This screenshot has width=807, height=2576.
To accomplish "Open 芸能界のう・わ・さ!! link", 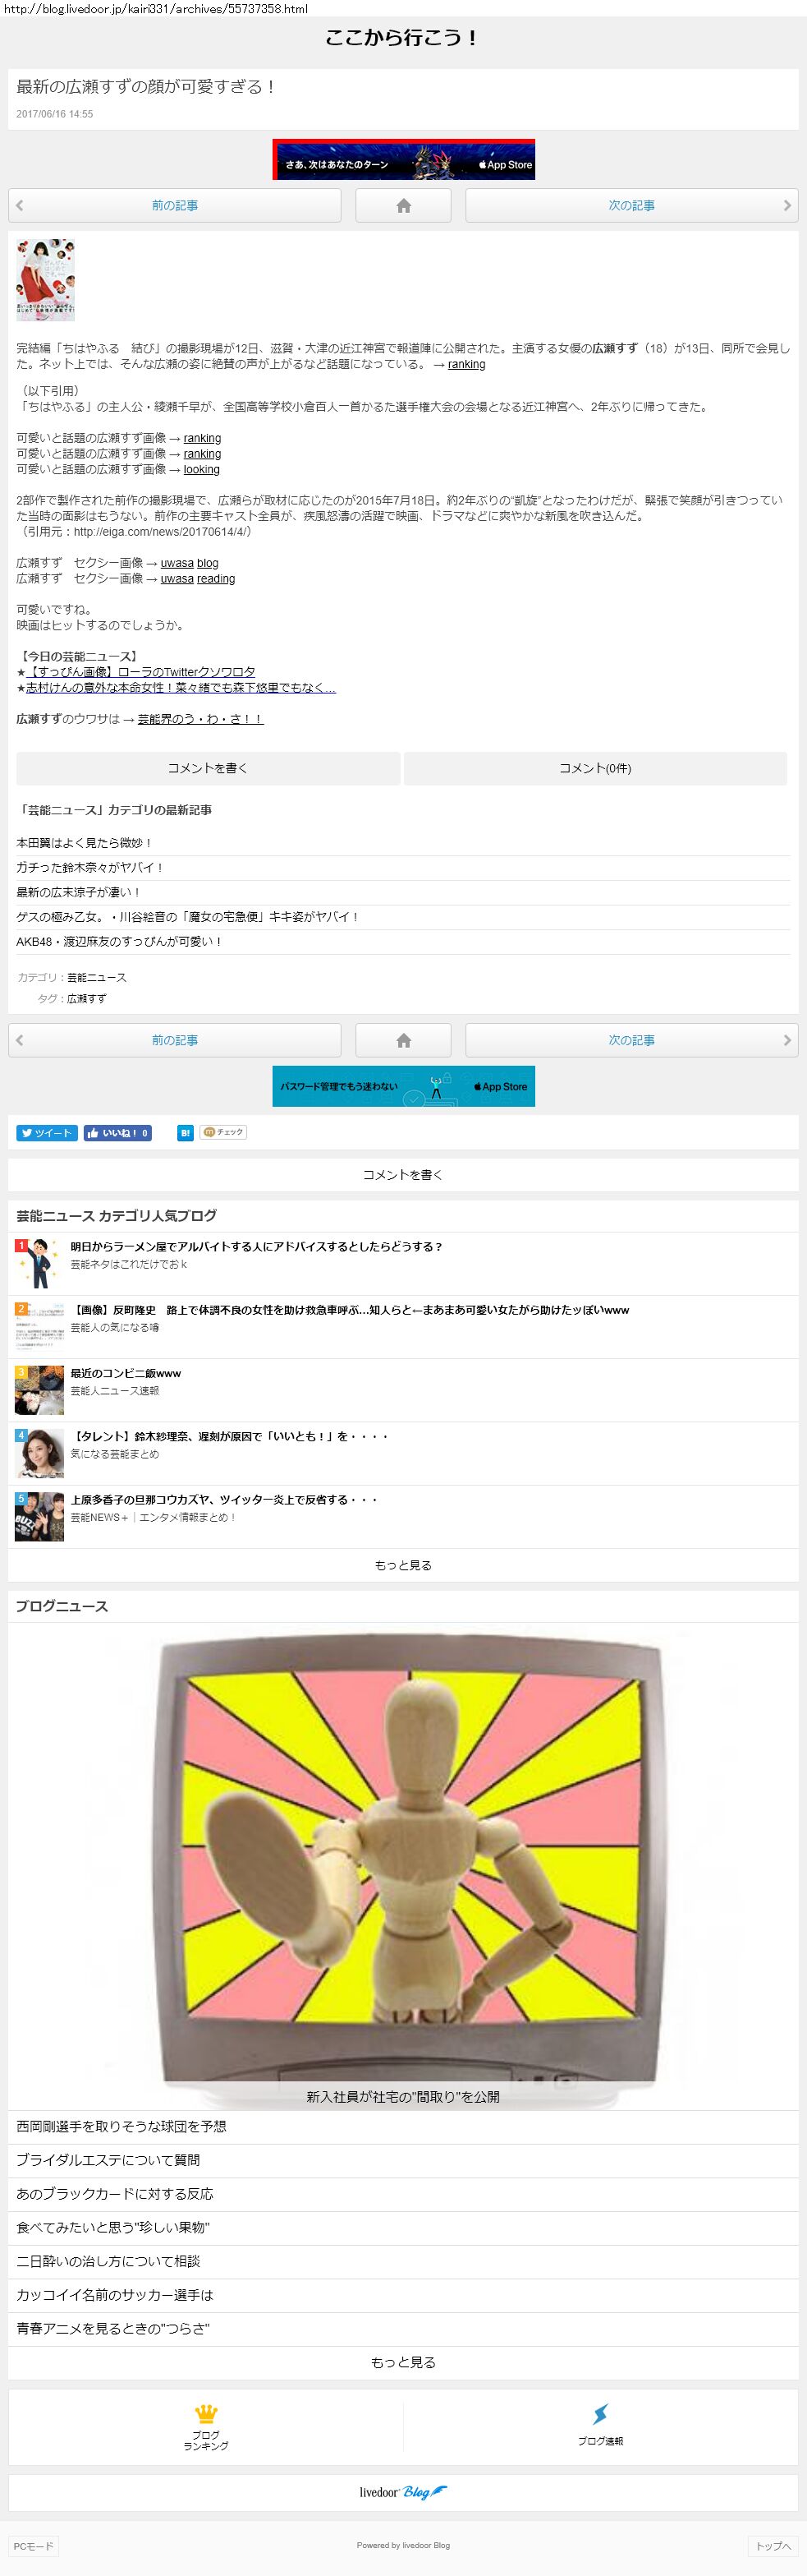I will coord(201,719).
